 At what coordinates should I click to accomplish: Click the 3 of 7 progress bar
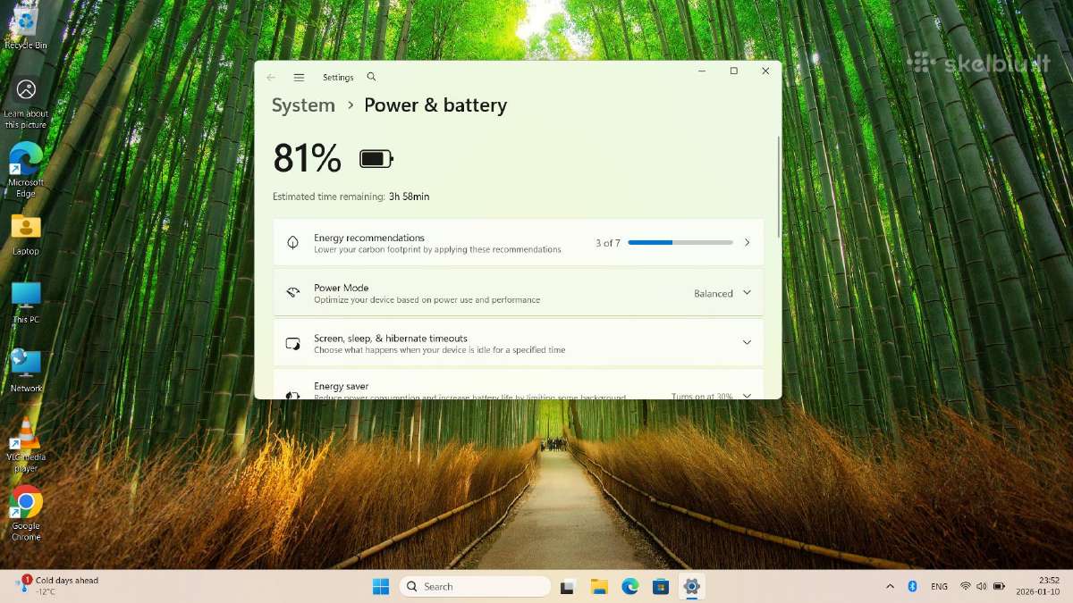point(680,243)
